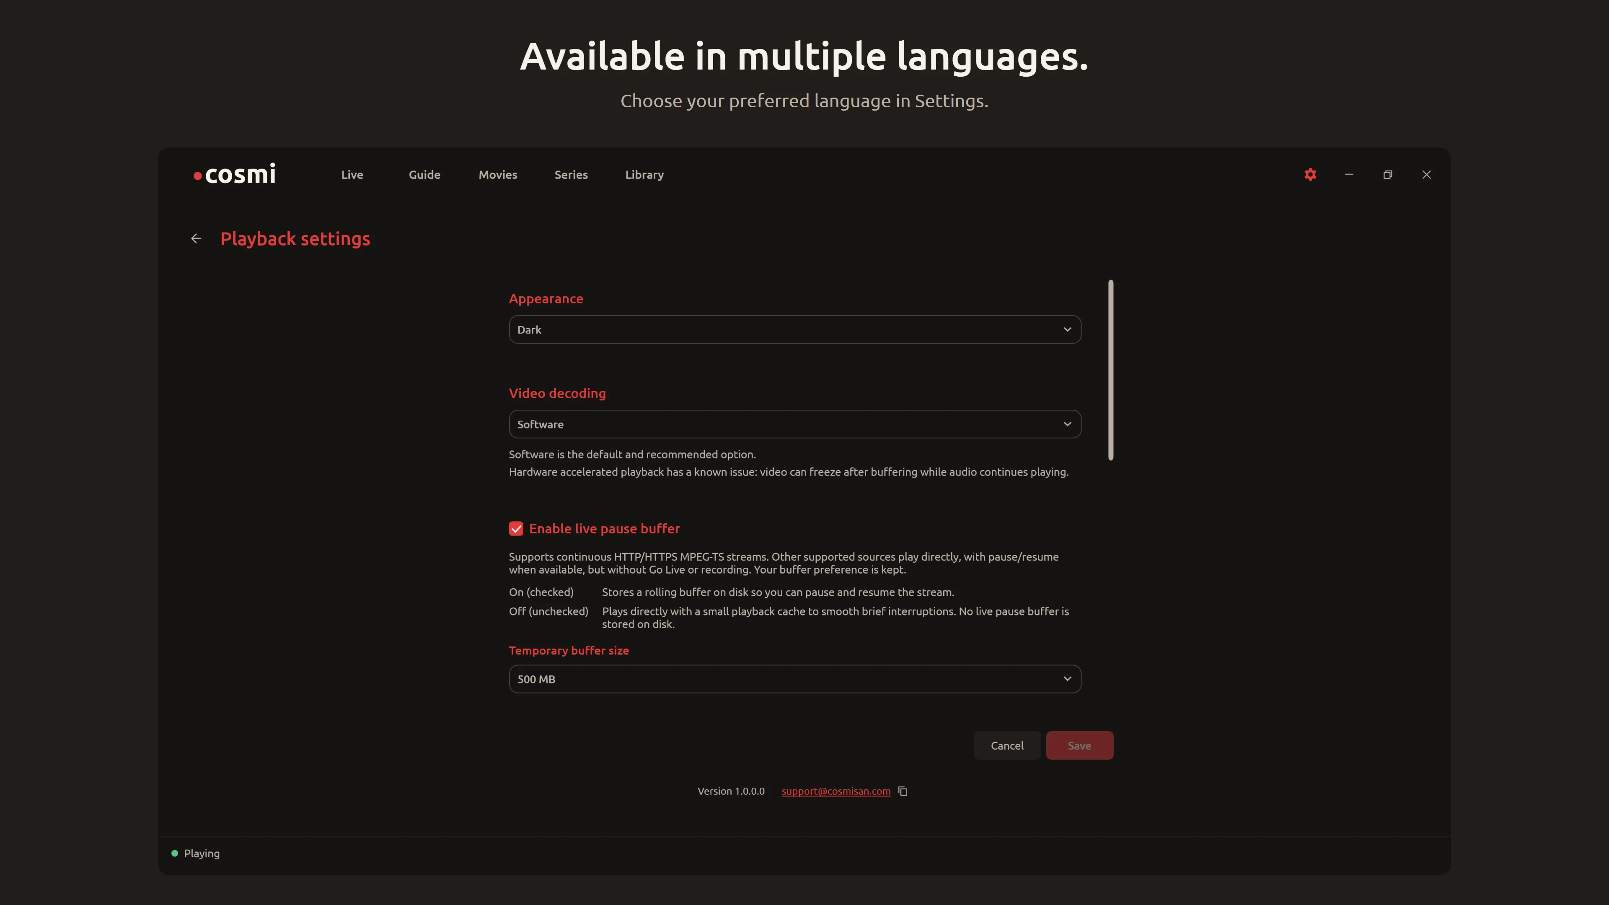Copy support email with the copy icon

(903, 791)
